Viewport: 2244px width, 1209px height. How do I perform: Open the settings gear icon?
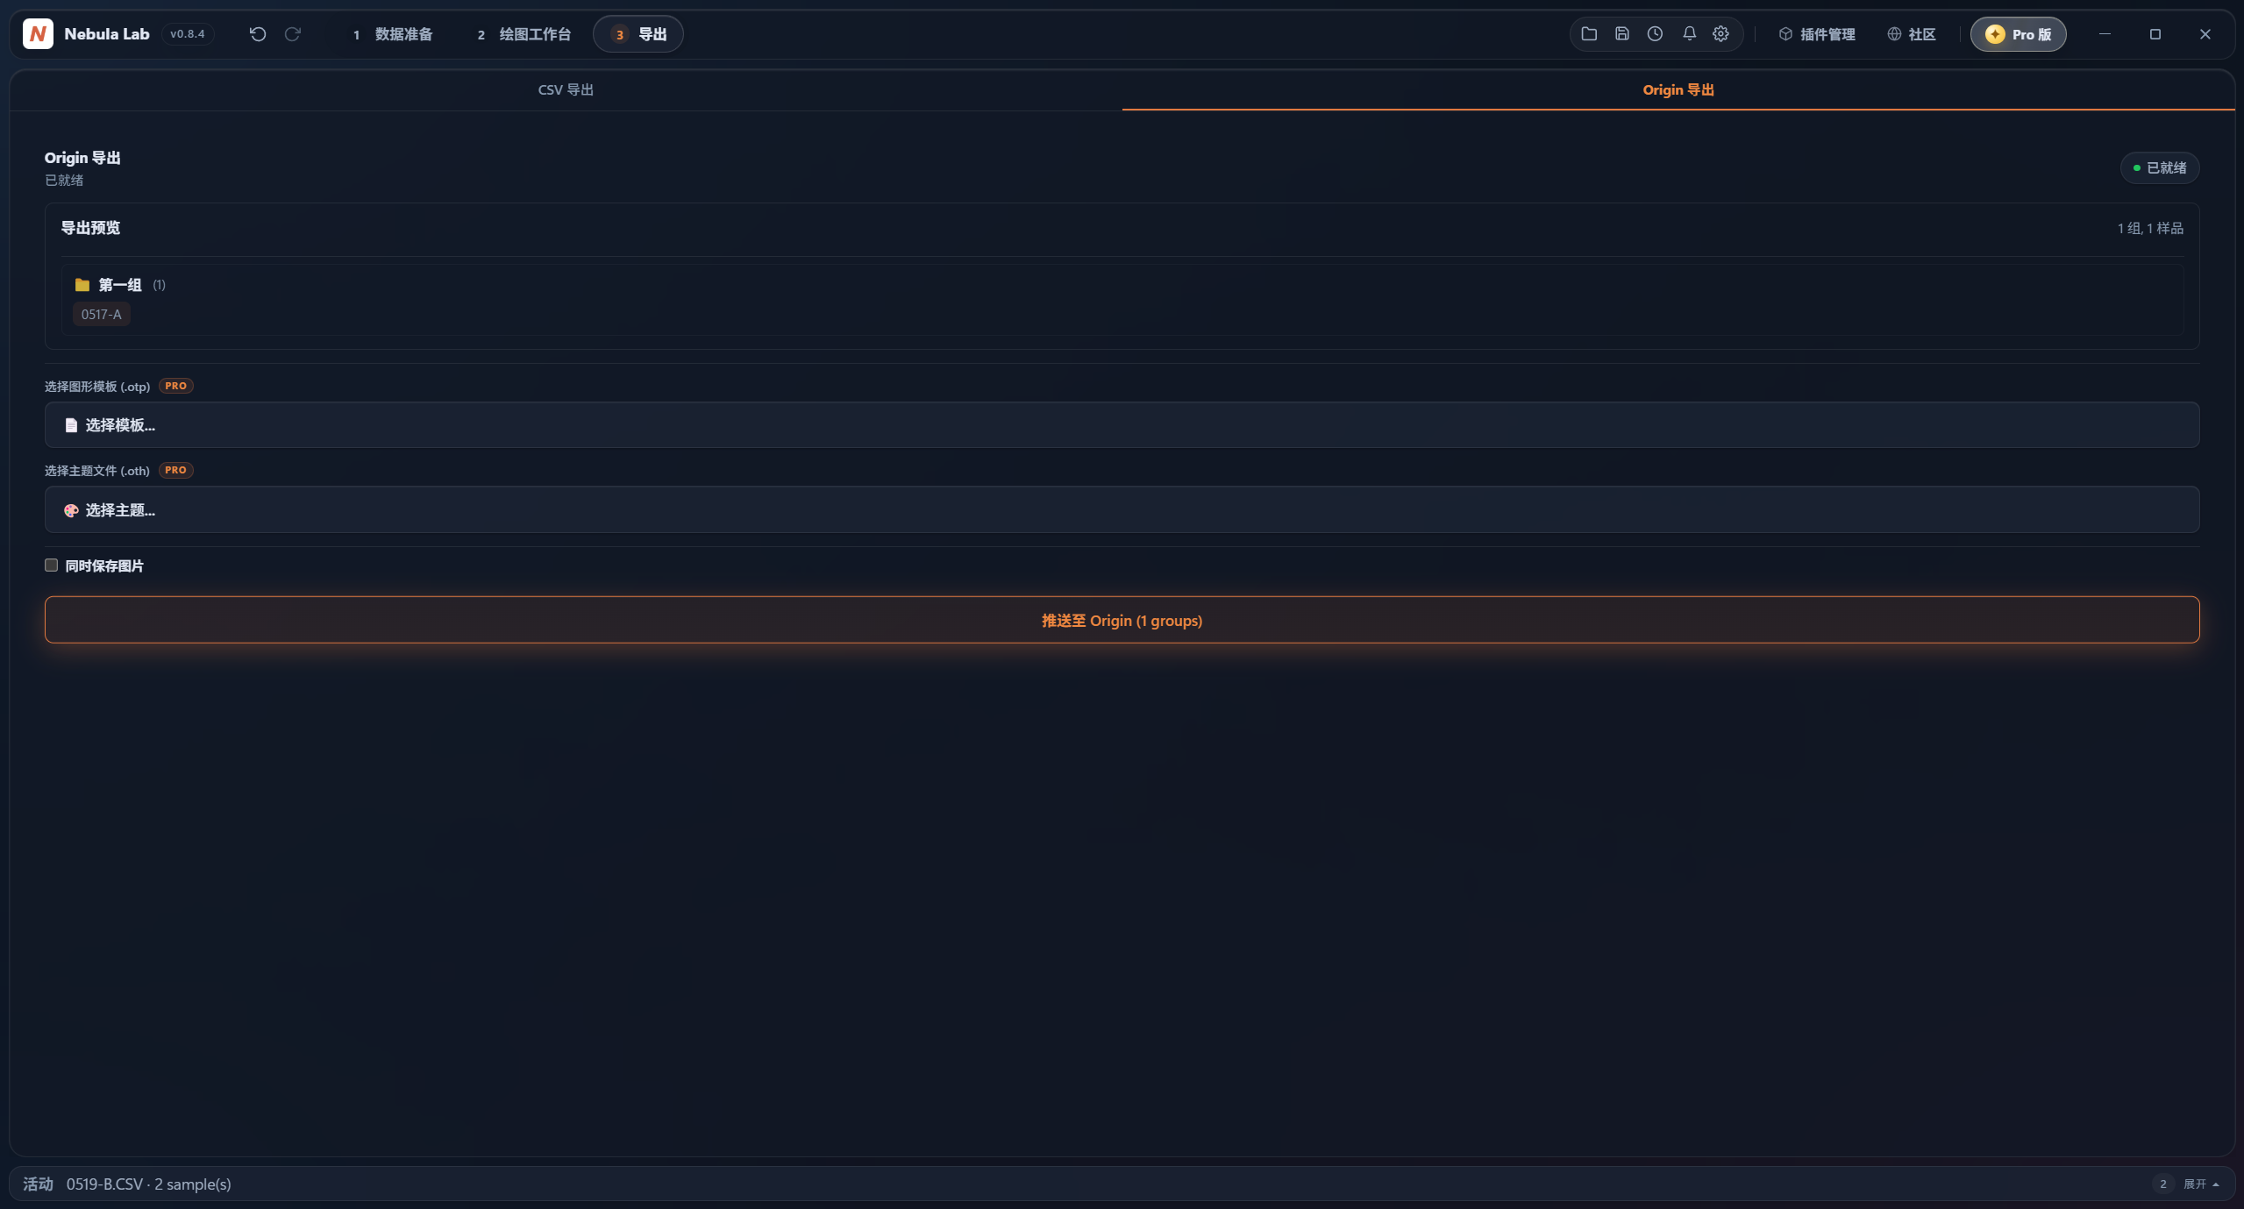[1721, 34]
